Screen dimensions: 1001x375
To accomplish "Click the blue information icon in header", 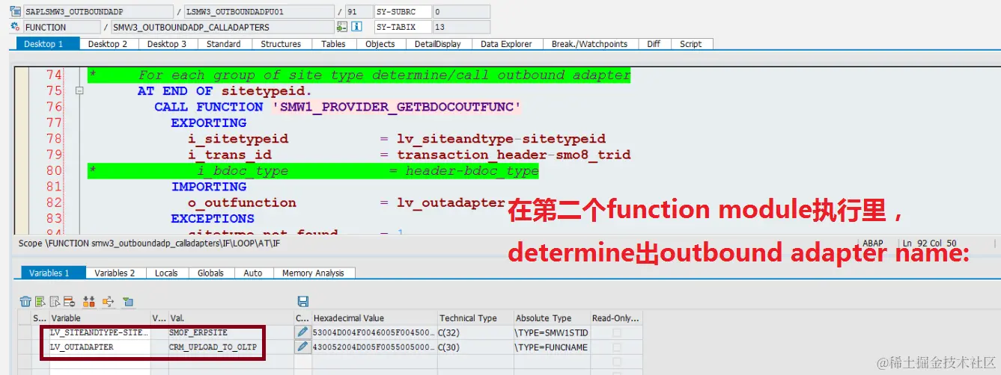I will (x=357, y=27).
